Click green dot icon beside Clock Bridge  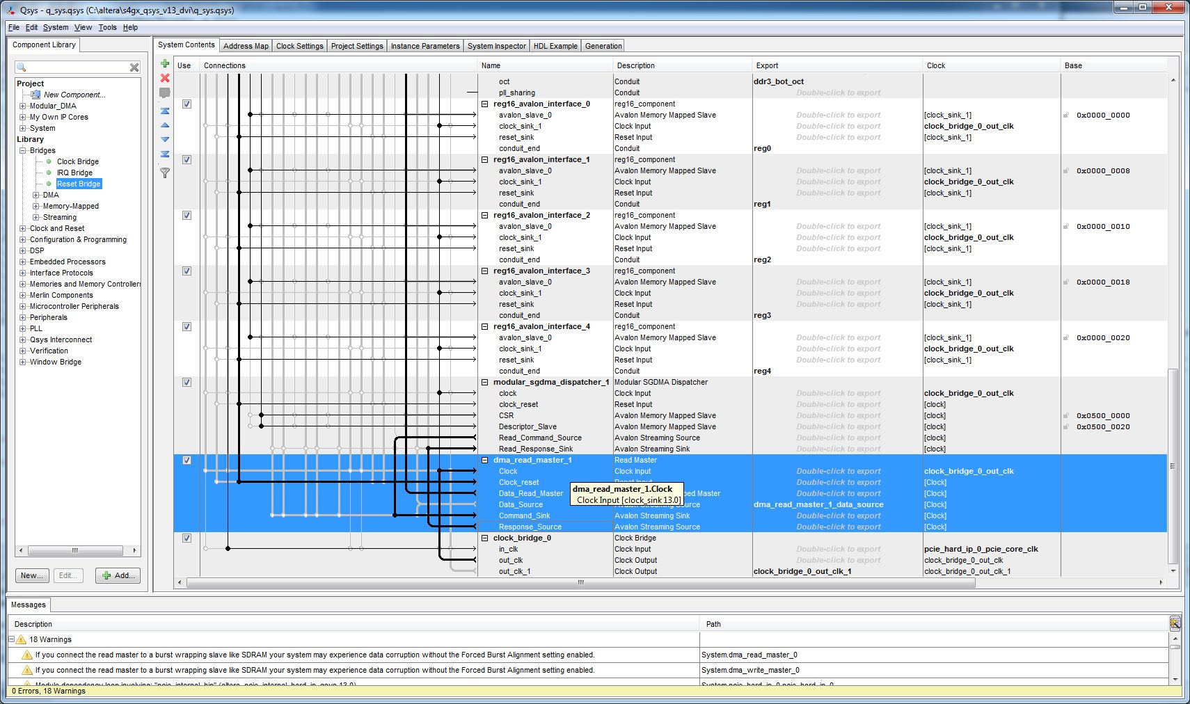pos(49,161)
